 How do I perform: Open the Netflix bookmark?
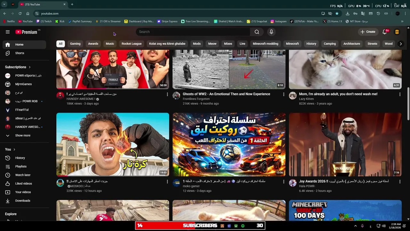[9, 21]
